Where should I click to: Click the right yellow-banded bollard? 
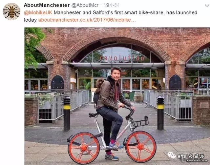[x=160, y=113]
